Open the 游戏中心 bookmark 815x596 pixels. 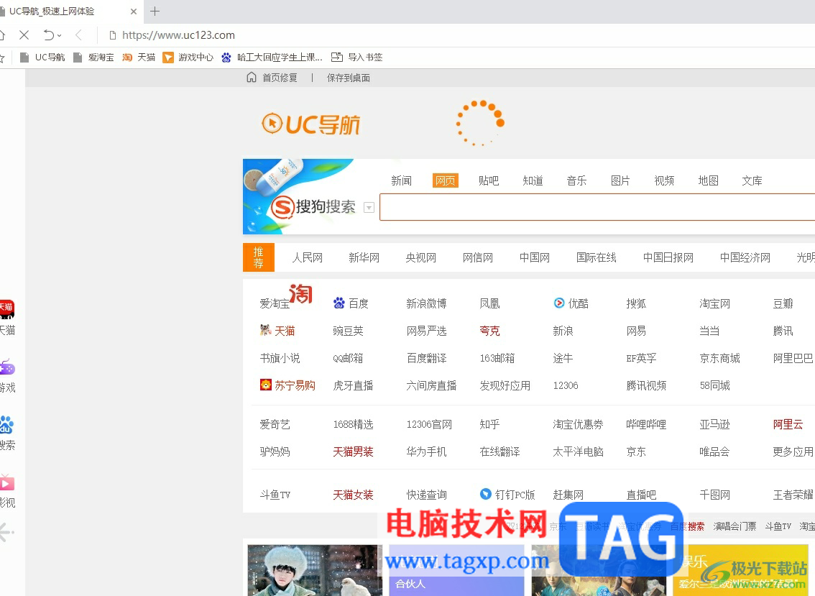point(188,58)
